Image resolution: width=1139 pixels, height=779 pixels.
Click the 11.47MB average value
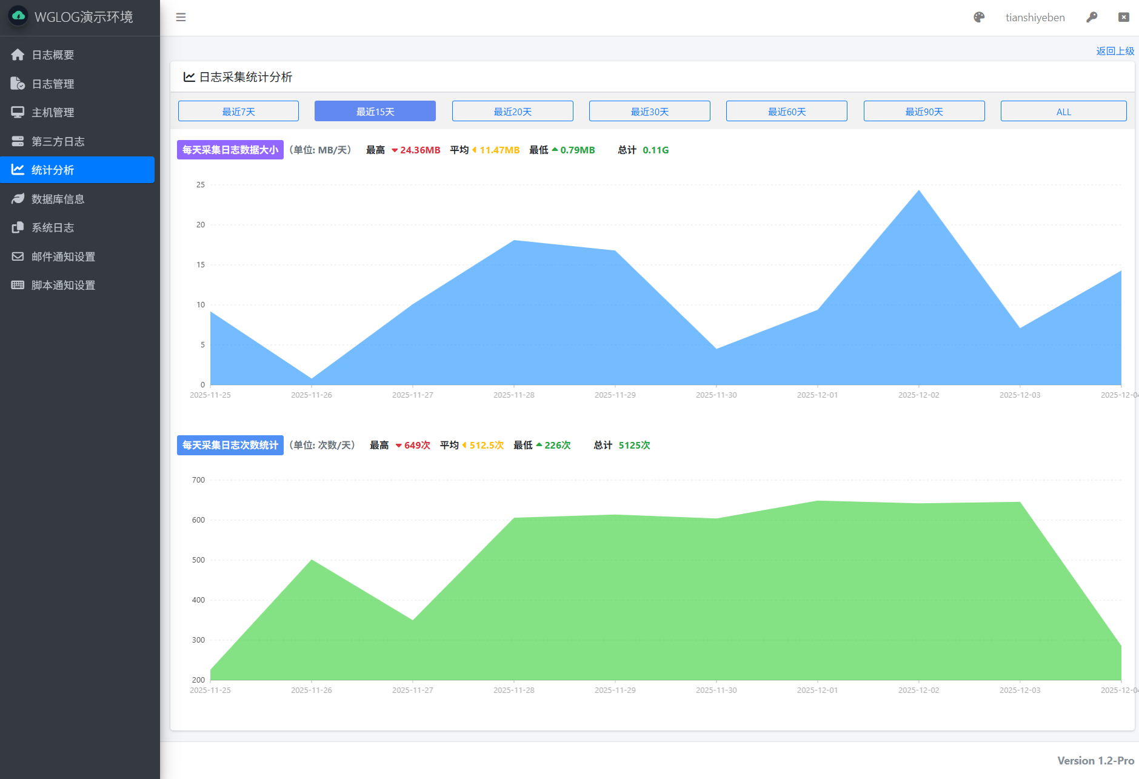click(499, 150)
